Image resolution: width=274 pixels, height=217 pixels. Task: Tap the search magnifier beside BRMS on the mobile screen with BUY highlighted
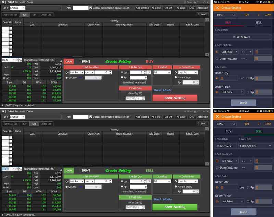234,15
